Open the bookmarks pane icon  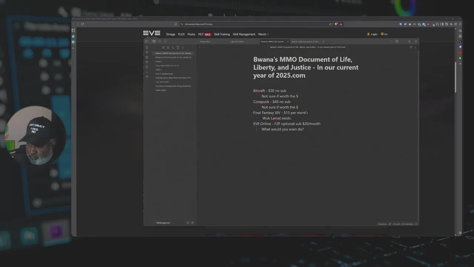coord(165,41)
